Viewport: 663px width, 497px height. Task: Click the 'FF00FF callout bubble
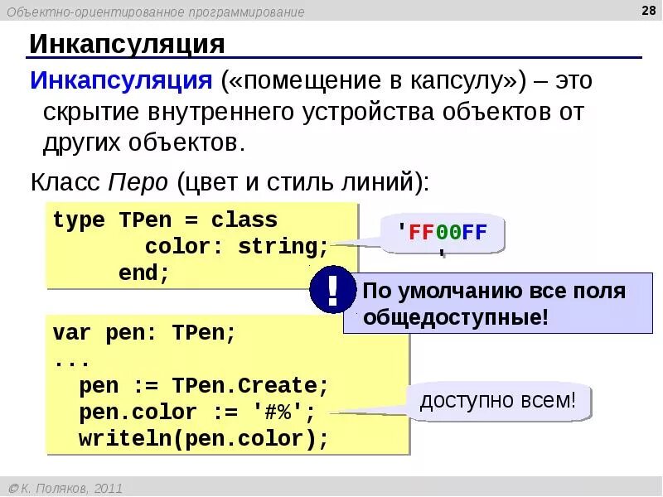(x=443, y=234)
